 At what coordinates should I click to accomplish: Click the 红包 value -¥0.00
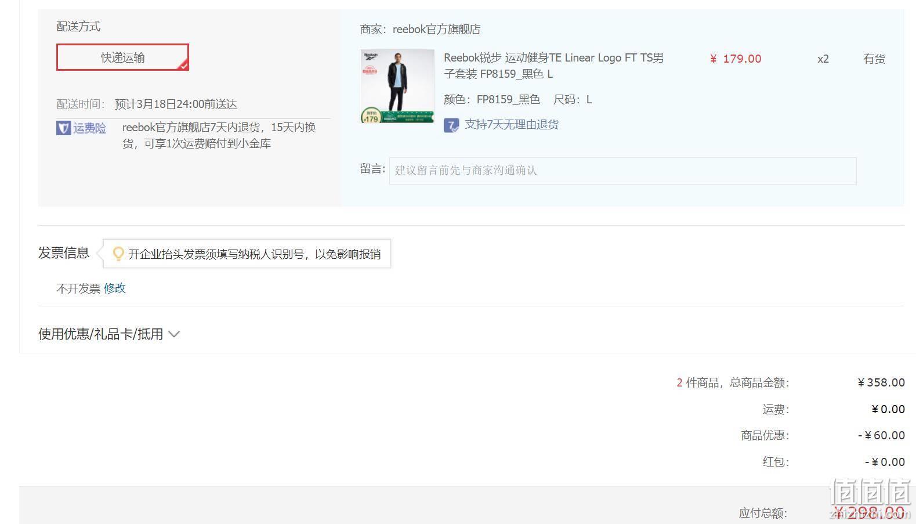pos(885,462)
